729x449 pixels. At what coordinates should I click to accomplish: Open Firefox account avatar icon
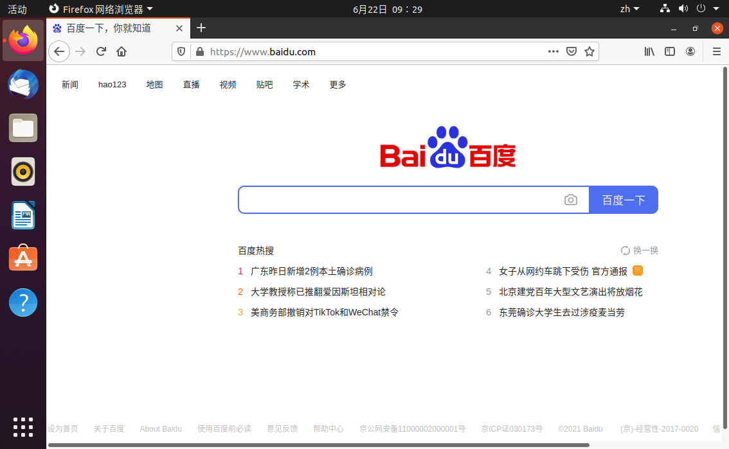(690, 51)
